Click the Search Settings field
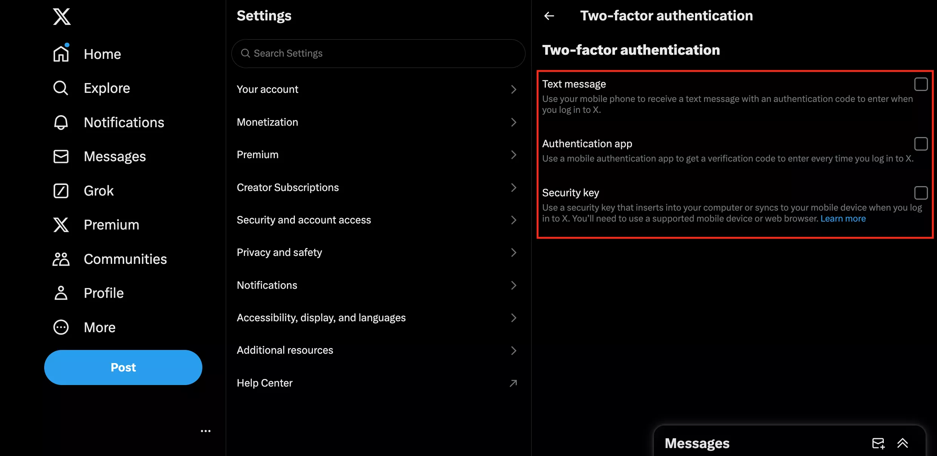937x456 pixels. [378, 54]
